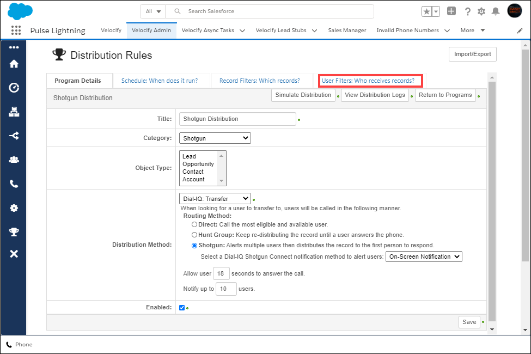
Task: Expand the favorites list arrow
Action: [x=436, y=11]
